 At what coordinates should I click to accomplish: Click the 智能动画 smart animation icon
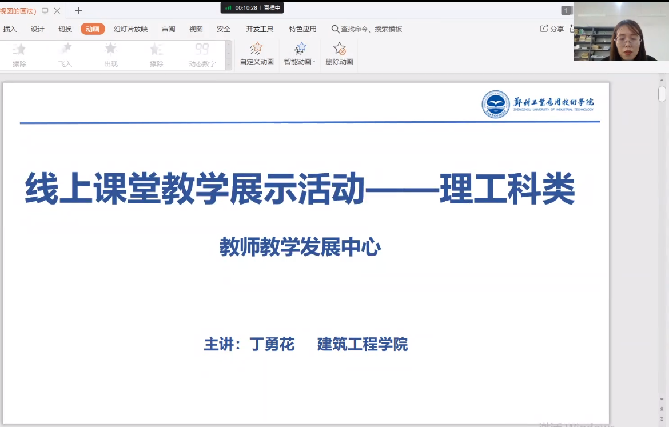coord(300,49)
